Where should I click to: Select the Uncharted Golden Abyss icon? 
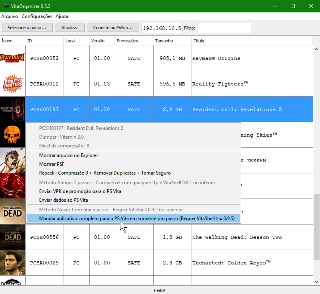point(12,263)
